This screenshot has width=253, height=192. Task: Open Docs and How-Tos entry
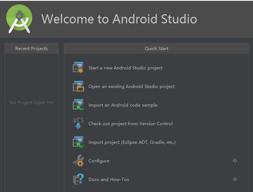109,179
